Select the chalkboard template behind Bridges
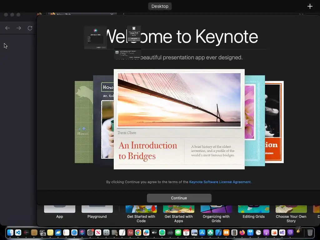 click(103, 120)
